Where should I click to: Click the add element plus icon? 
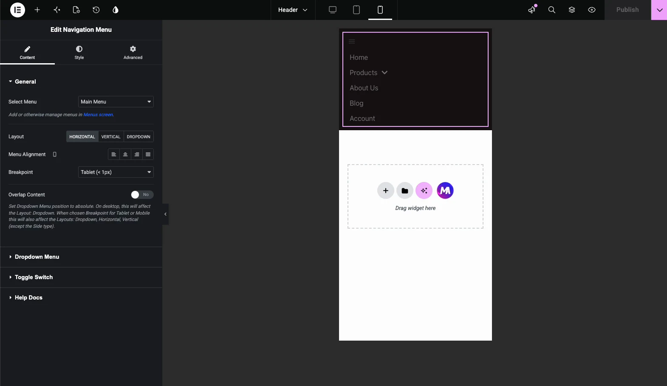point(37,10)
